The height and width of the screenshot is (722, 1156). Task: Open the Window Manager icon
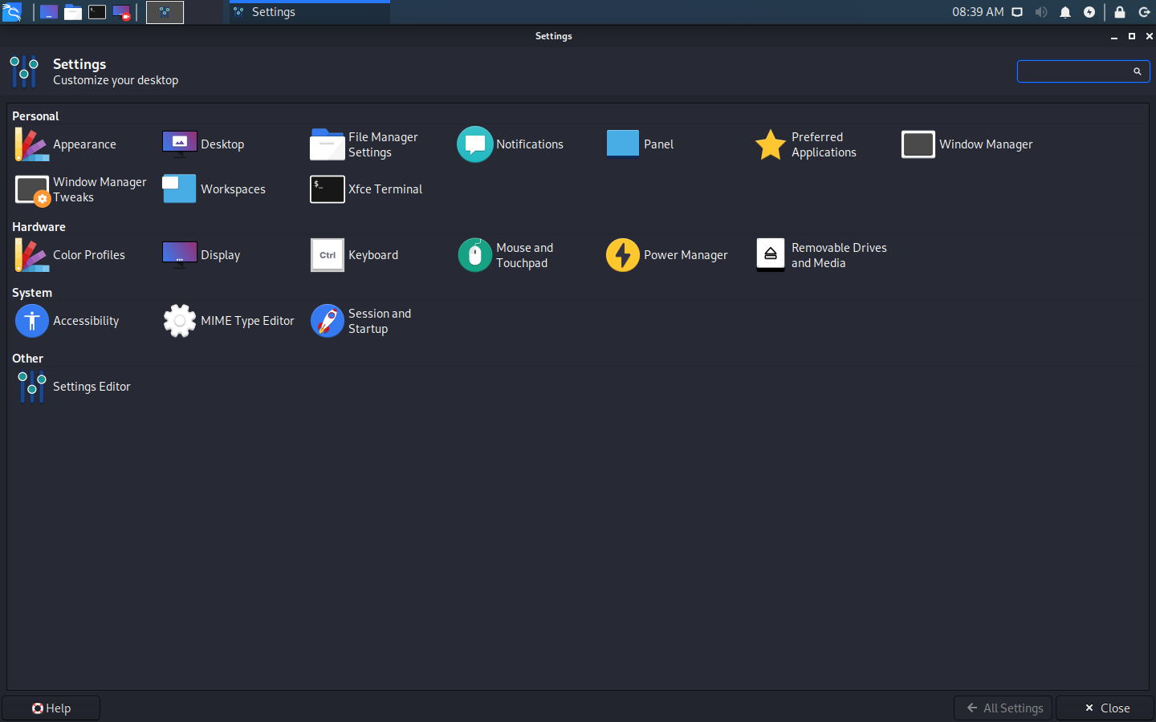pos(918,144)
